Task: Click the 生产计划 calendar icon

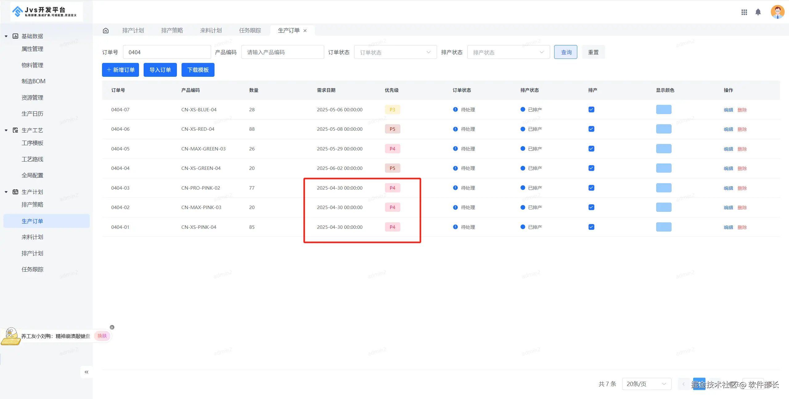Action: pyautogui.click(x=15, y=192)
